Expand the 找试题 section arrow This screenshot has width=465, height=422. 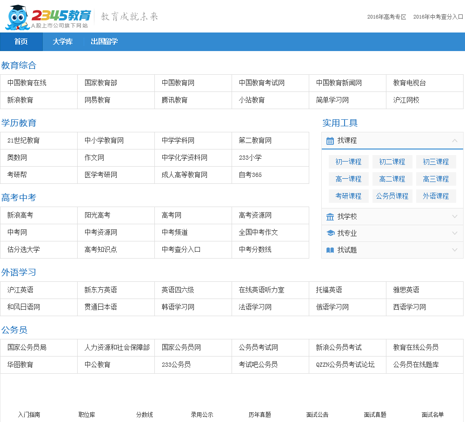(455, 250)
